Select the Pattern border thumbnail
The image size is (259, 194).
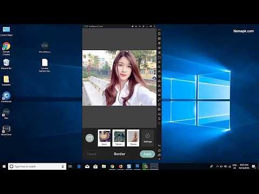point(119,138)
